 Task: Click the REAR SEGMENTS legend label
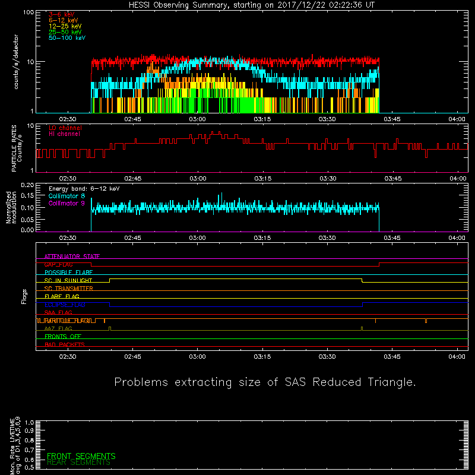coord(78,463)
